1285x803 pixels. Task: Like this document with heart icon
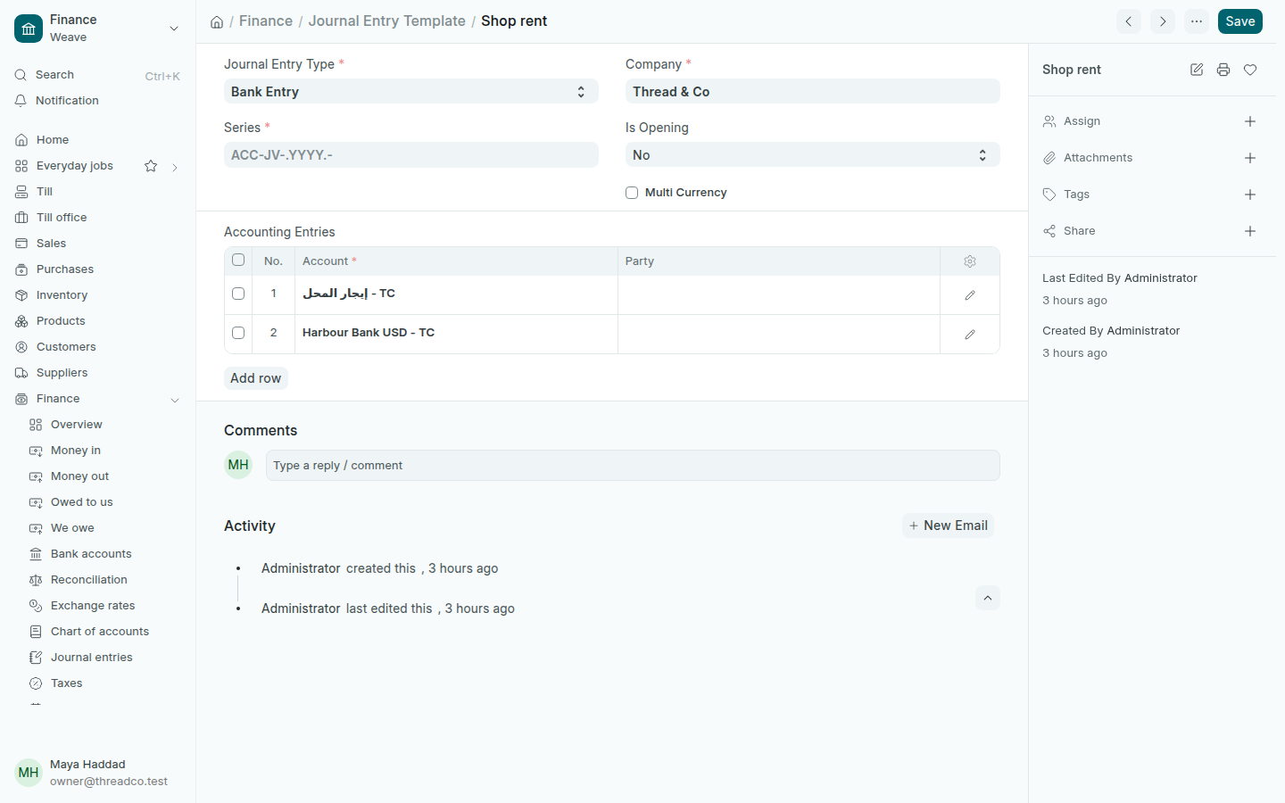tap(1250, 70)
